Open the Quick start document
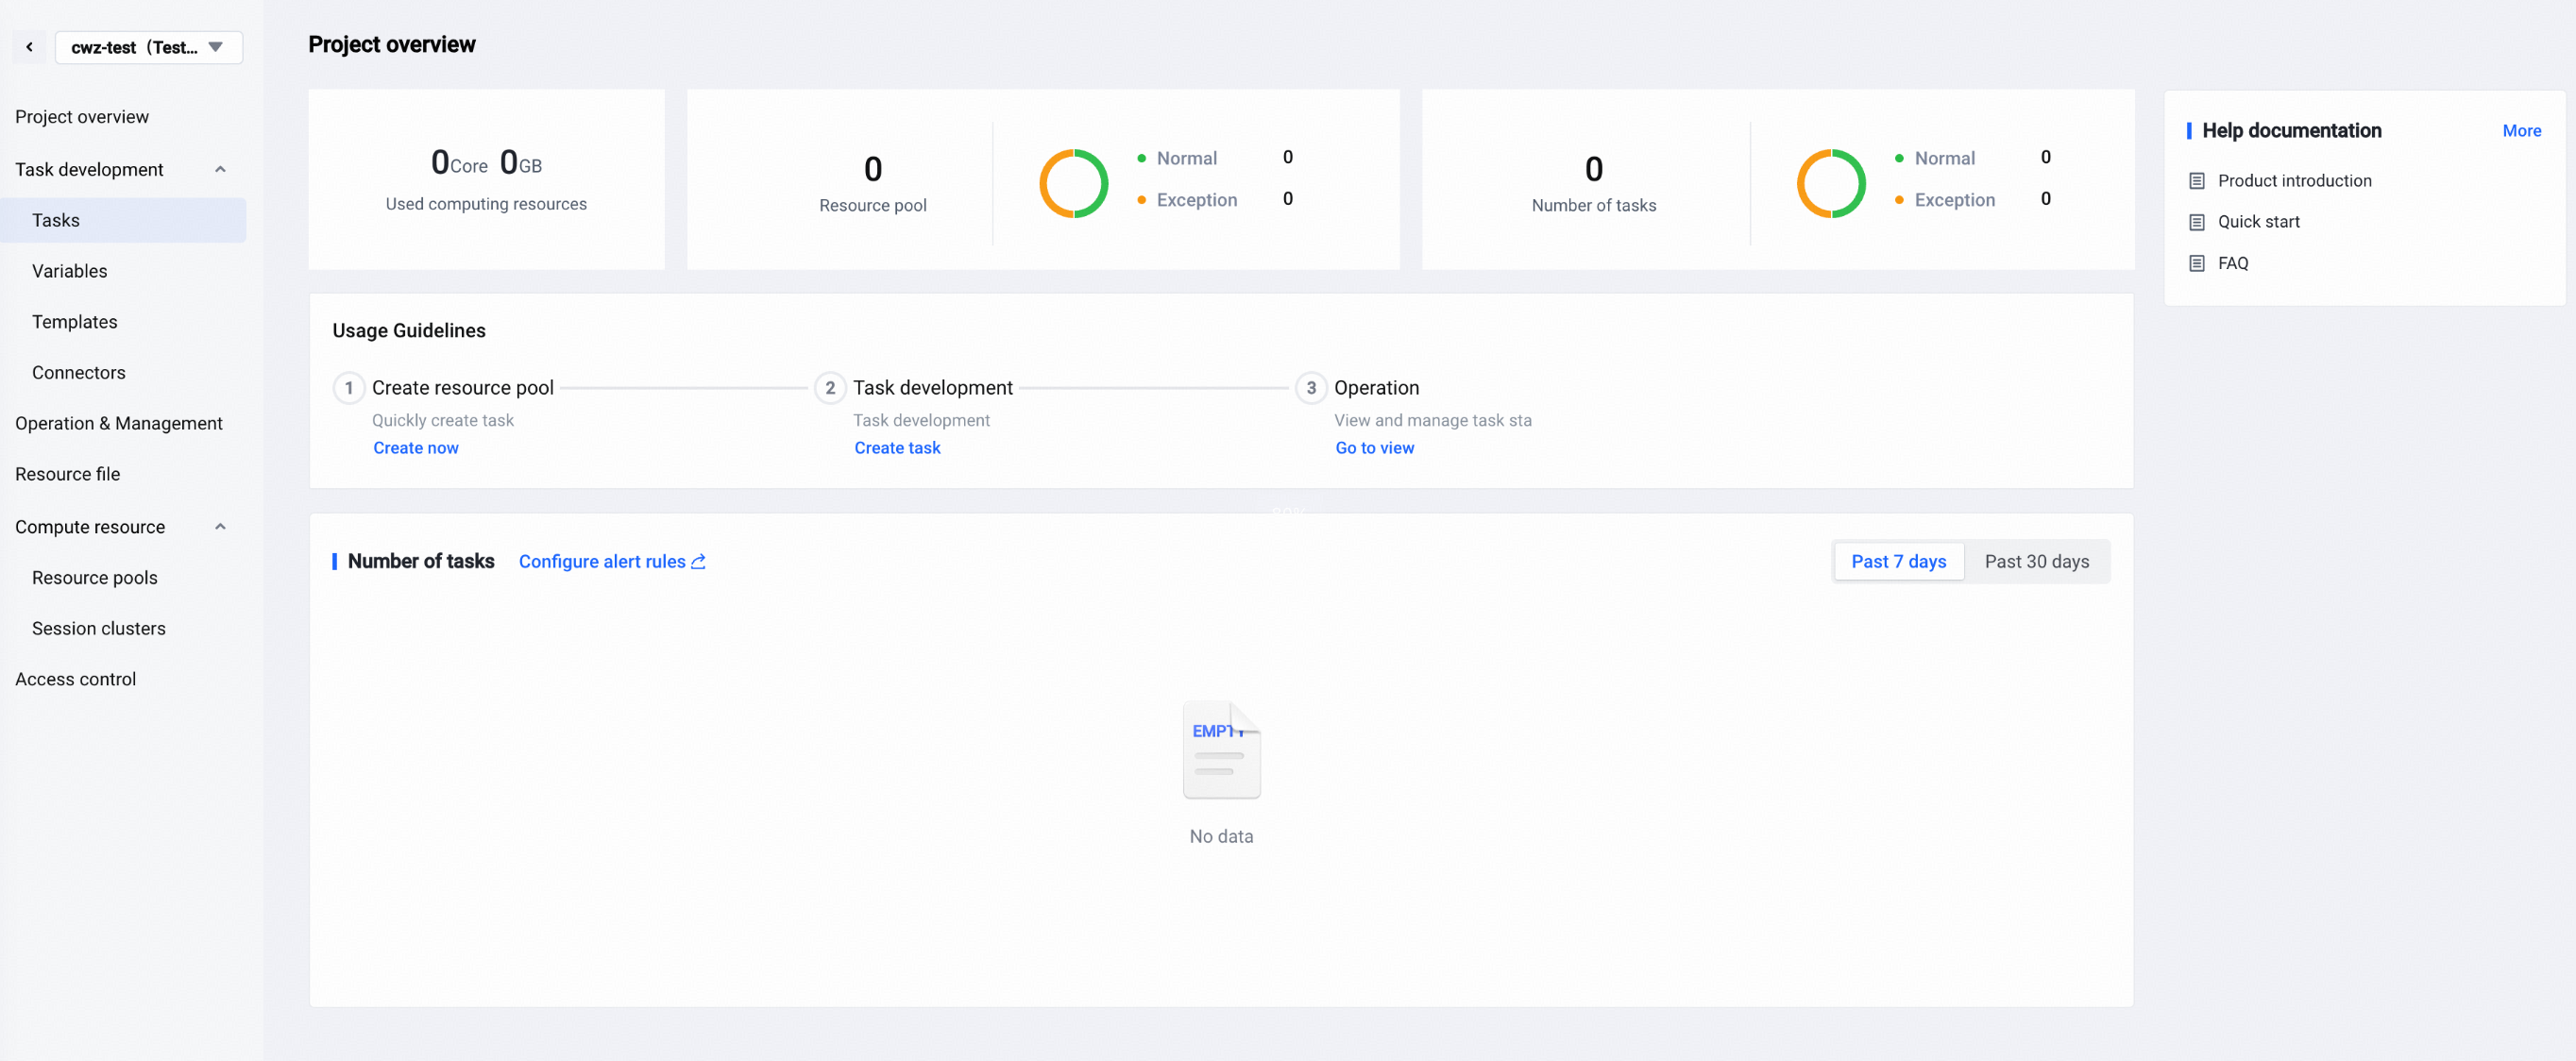The height and width of the screenshot is (1061, 2576). 2258,222
